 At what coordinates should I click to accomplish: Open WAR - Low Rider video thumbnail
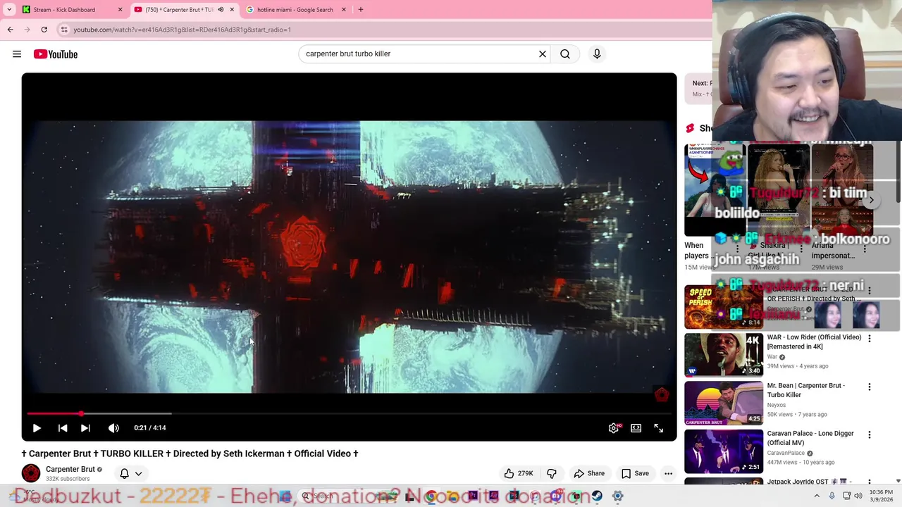tap(724, 355)
